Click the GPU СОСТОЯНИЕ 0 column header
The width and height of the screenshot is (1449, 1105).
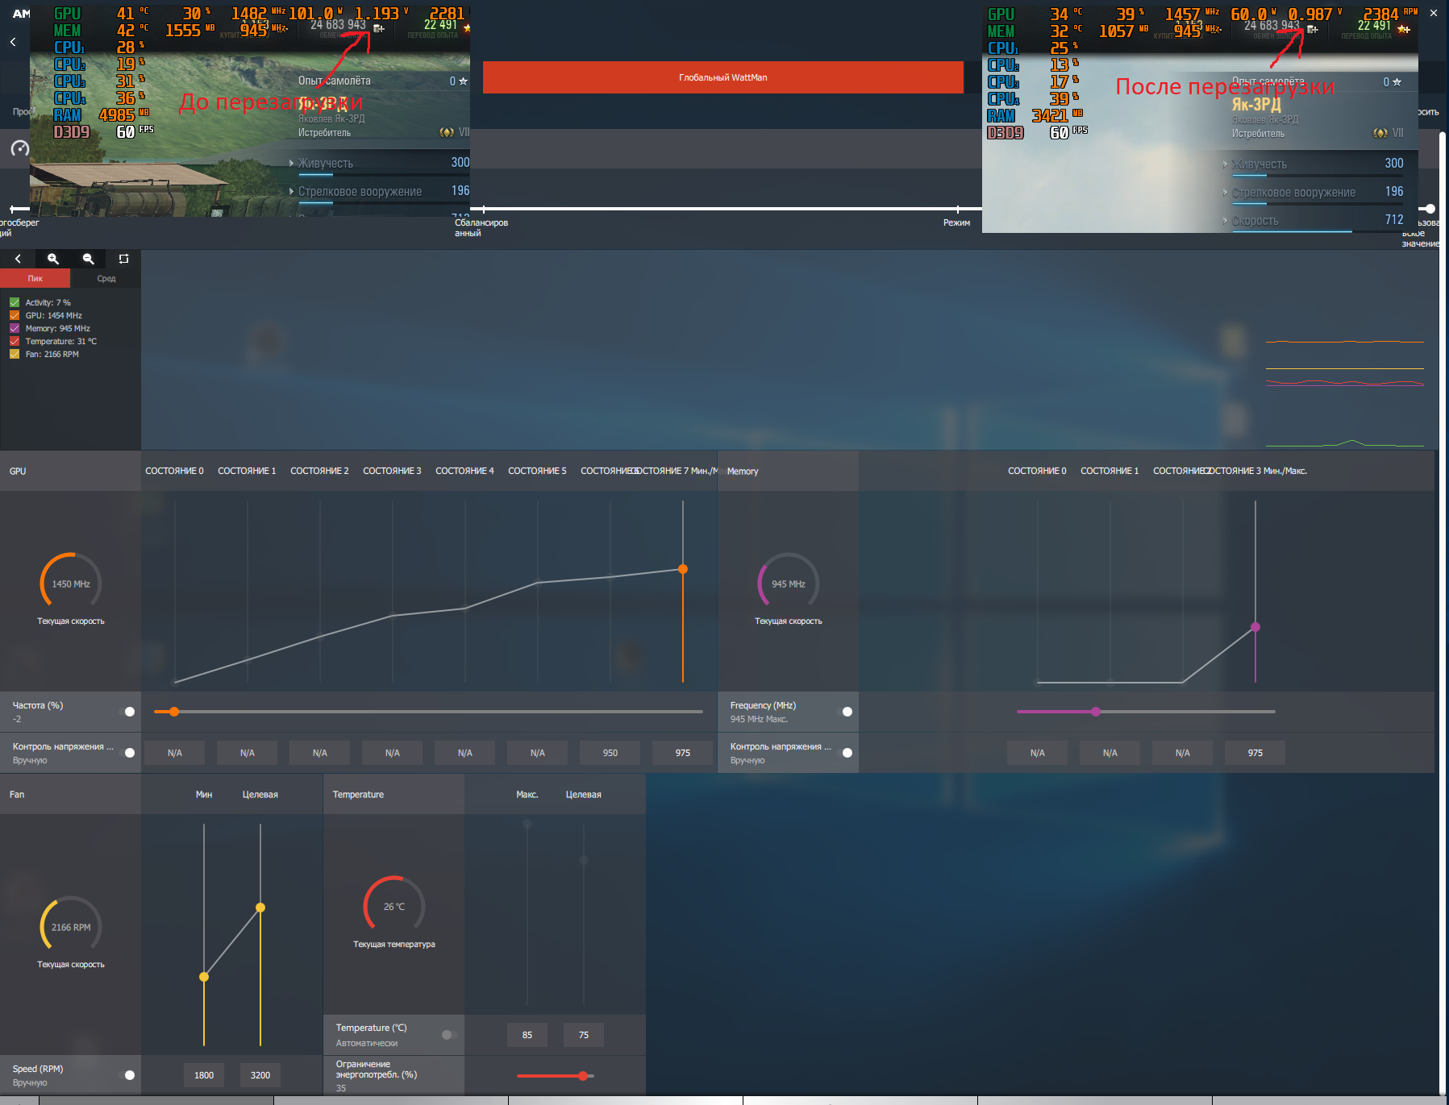174,471
